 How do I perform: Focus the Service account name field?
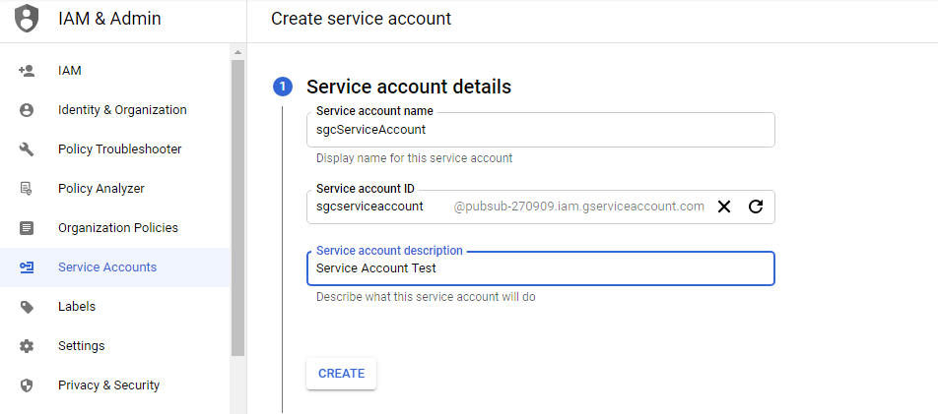540,130
